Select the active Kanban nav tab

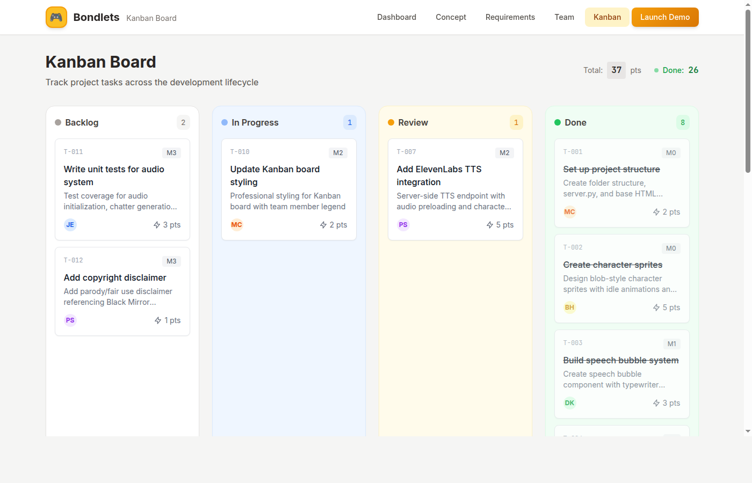607,17
